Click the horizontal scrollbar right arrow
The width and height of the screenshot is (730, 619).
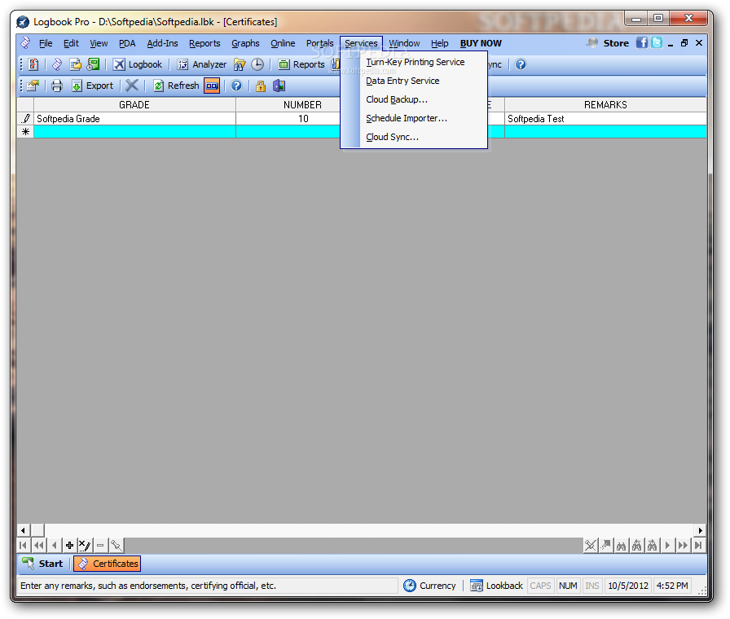(700, 530)
